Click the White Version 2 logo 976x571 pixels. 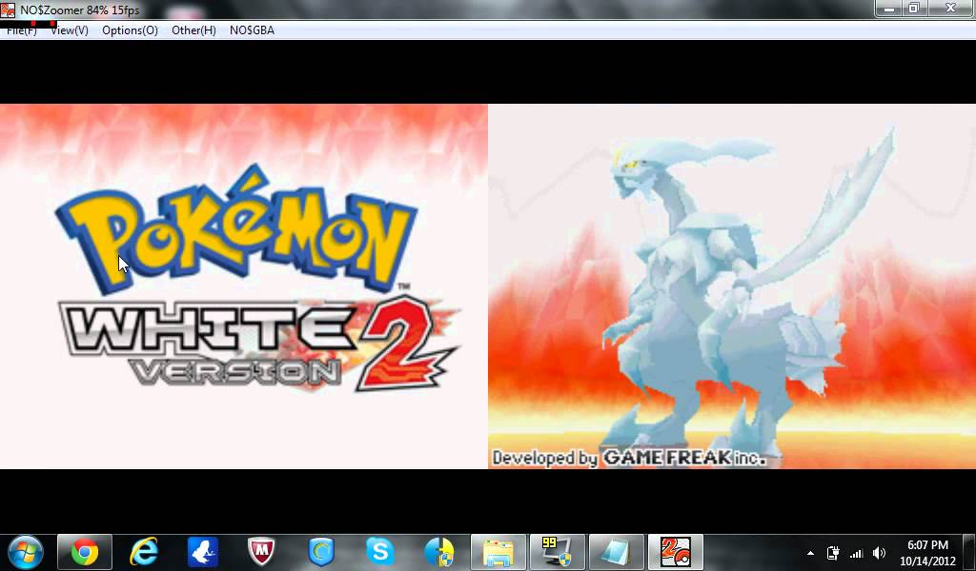[258, 343]
